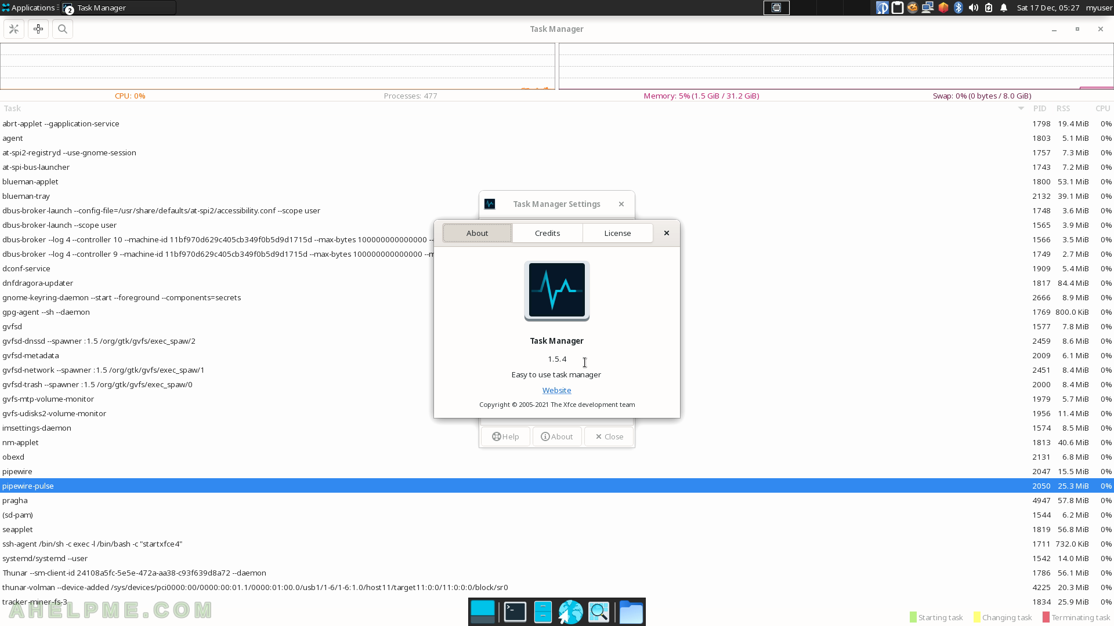Switch to the License tab
The height and width of the screenshot is (626, 1114).
click(617, 233)
